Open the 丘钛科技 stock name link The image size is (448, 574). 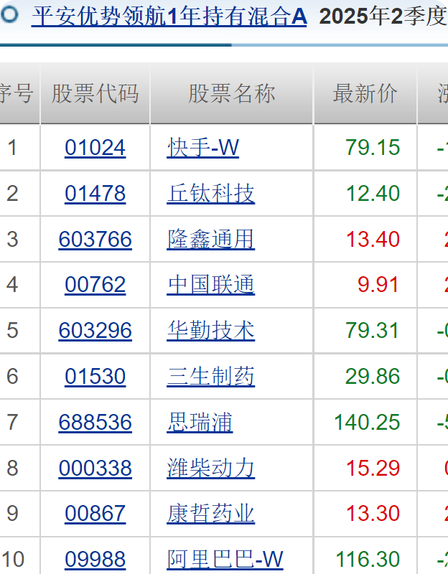click(x=210, y=193)
